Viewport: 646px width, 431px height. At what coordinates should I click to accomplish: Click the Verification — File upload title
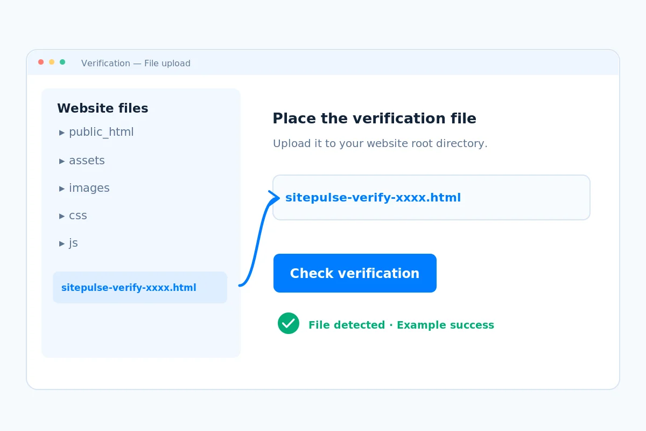tap(136, 63)
